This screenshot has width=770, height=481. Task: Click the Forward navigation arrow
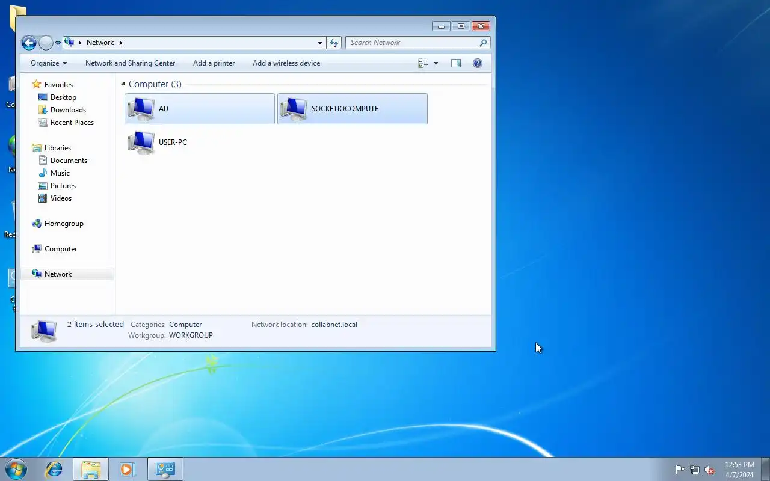46,43
